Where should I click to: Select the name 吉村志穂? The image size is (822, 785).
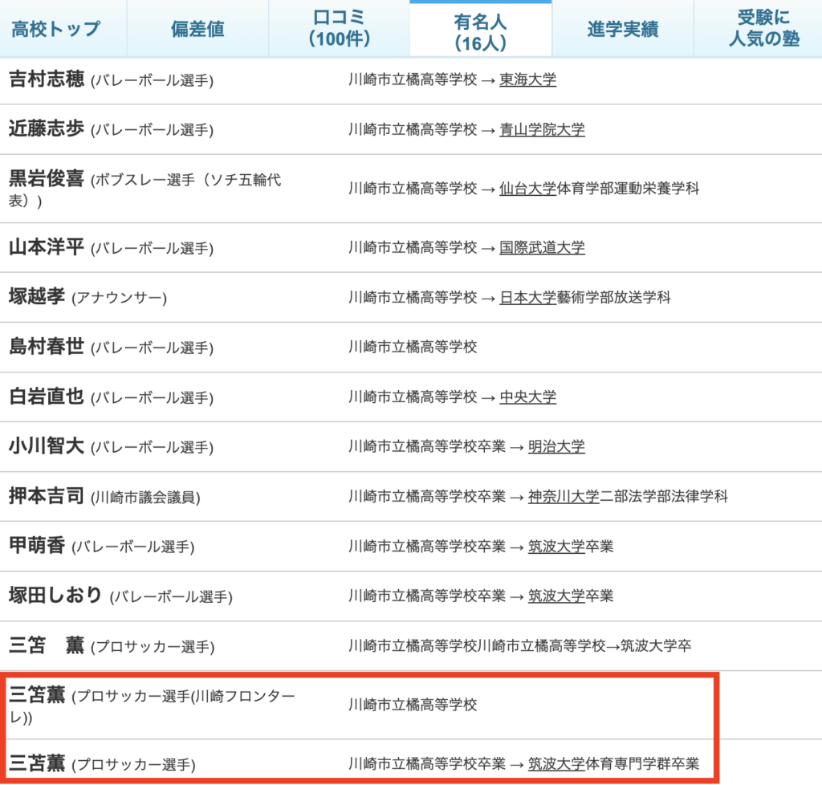[x=46, y=79]
